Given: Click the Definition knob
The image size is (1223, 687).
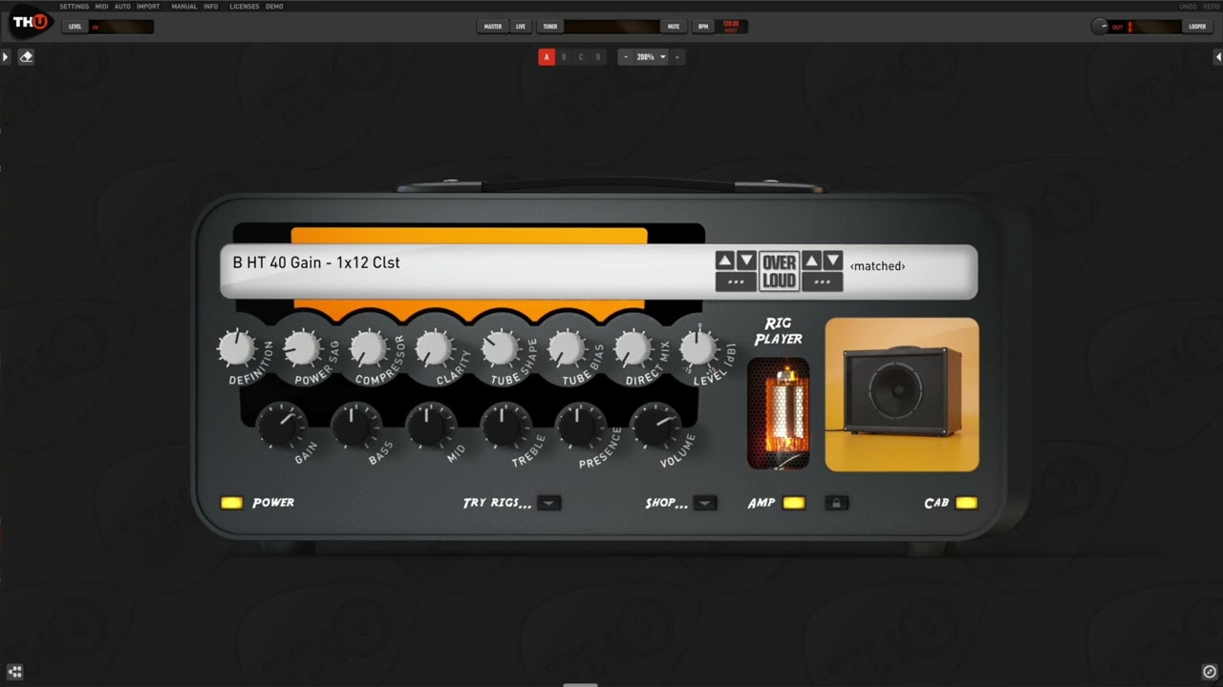Looking at the screenshot, I should tap(236, 349).
